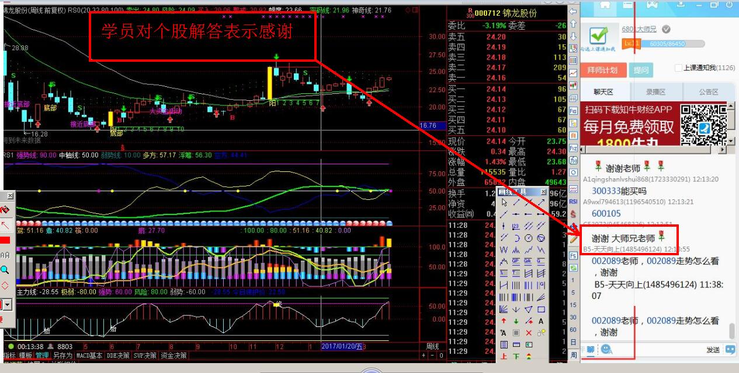Pick the GP line tool

[516, 262]
